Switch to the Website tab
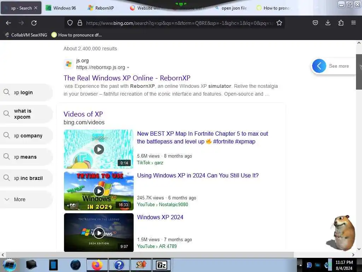This screenshot has width=362, height=272. (145, 8)
